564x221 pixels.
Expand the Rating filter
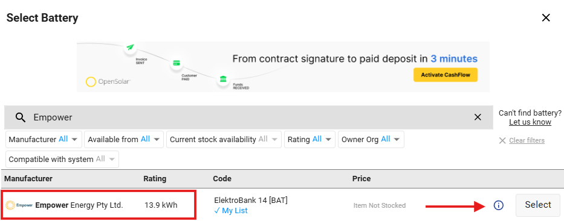pos(310,139)
